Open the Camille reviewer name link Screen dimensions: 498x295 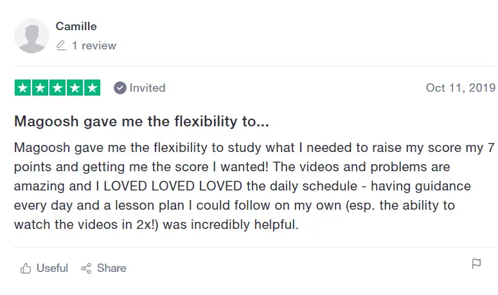point(76,26)
